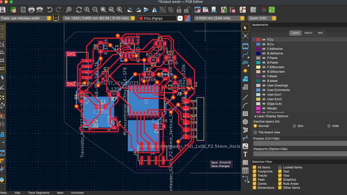Open the scripting console icon

coord(253,10)
